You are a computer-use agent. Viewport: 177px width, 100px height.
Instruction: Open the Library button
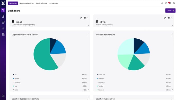coord(170,10)
